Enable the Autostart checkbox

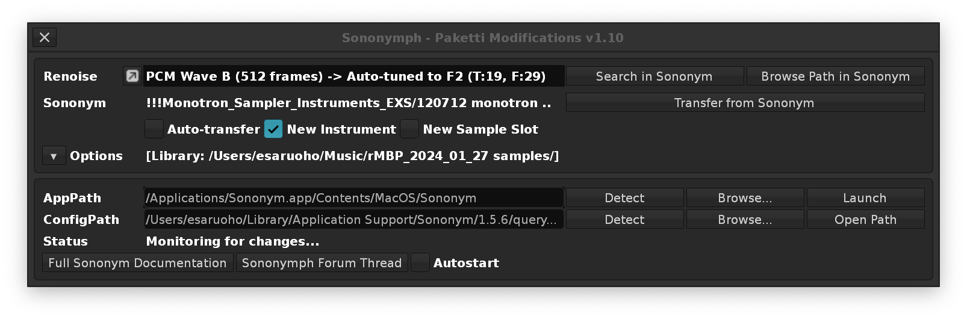420,263
